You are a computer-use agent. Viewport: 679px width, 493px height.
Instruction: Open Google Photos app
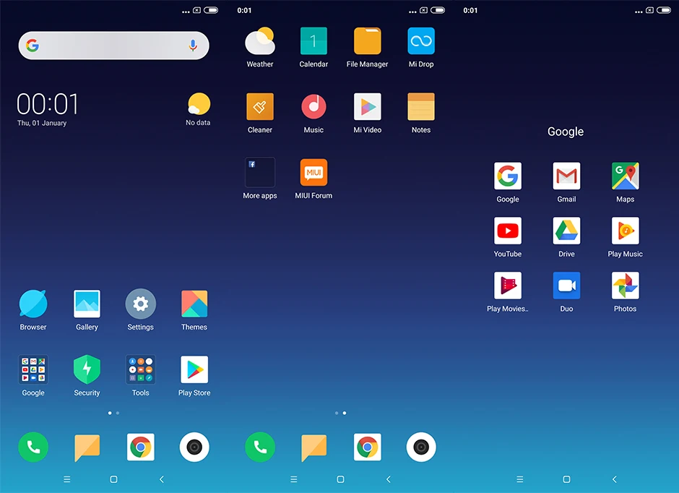[625, 286]
